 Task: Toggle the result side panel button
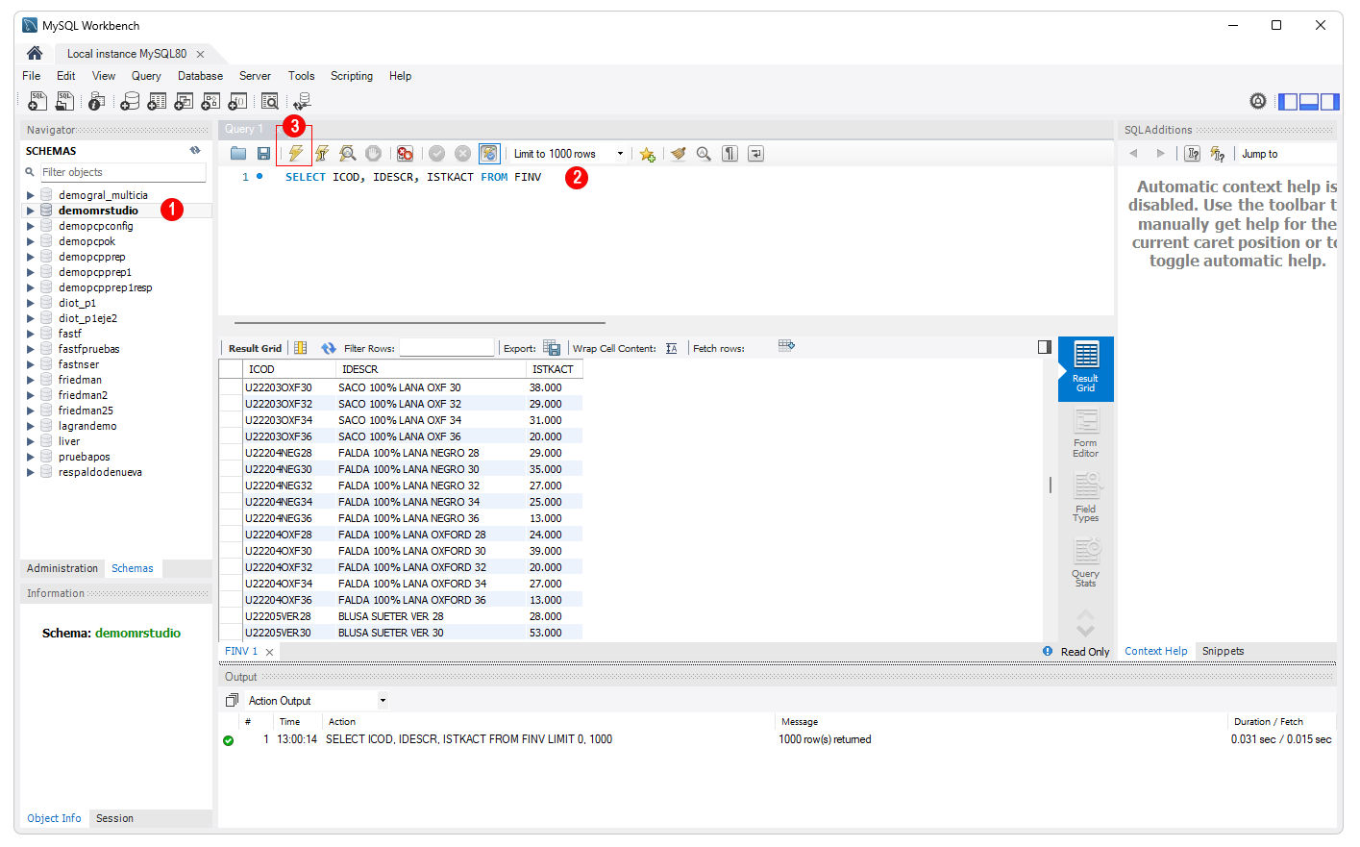[1045, 347]
